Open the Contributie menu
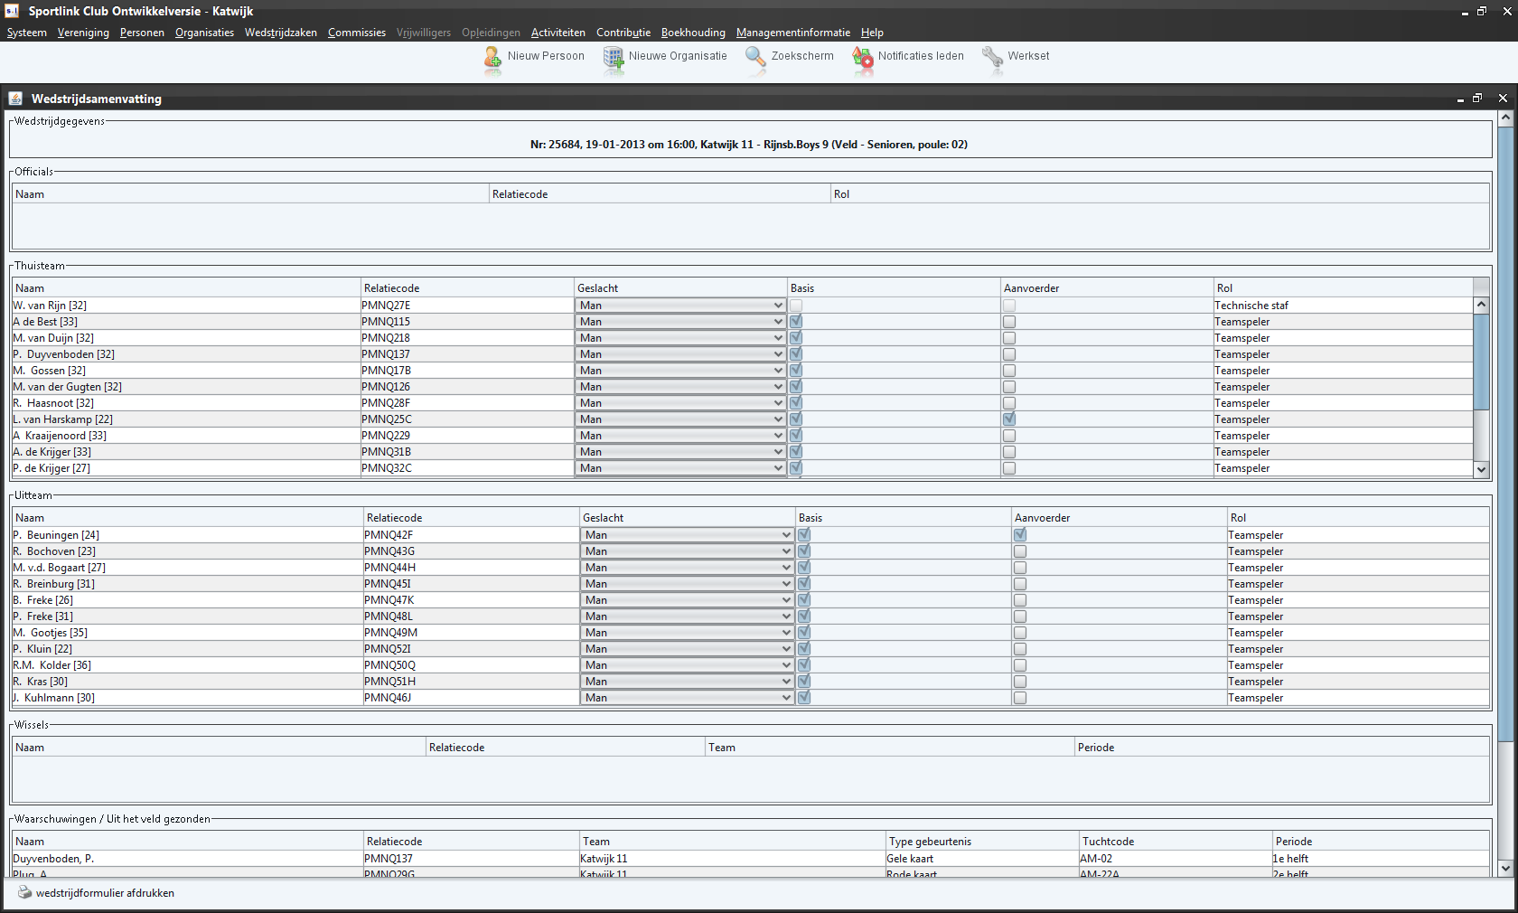 (x=623, y=33)
